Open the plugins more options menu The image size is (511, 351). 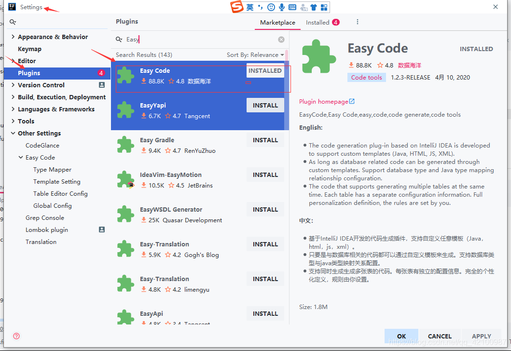point(358,22)
